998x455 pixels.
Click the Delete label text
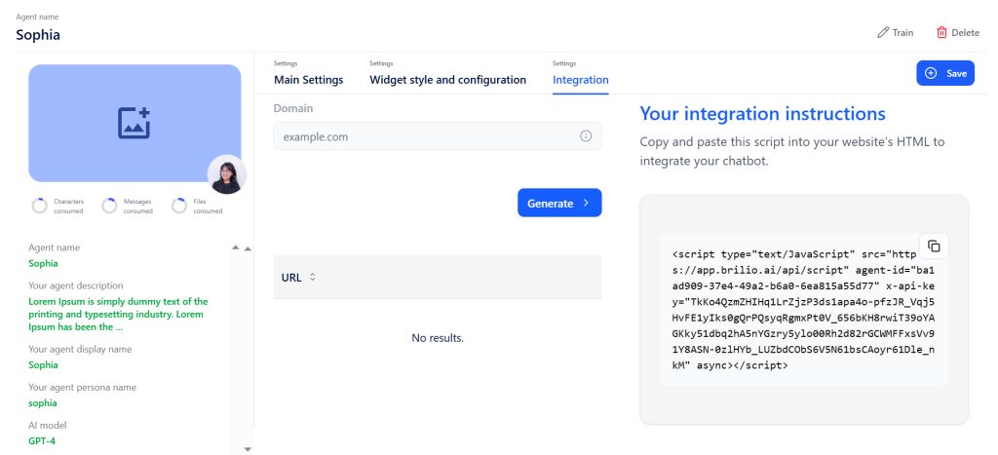coord(966,32)
